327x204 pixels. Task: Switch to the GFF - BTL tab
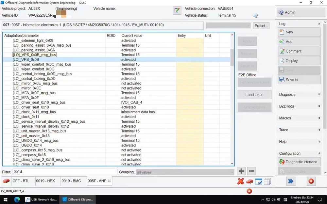21,181
